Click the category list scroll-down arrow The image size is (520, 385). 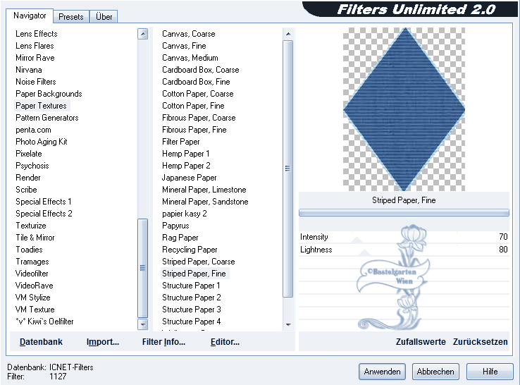[142, 324]
